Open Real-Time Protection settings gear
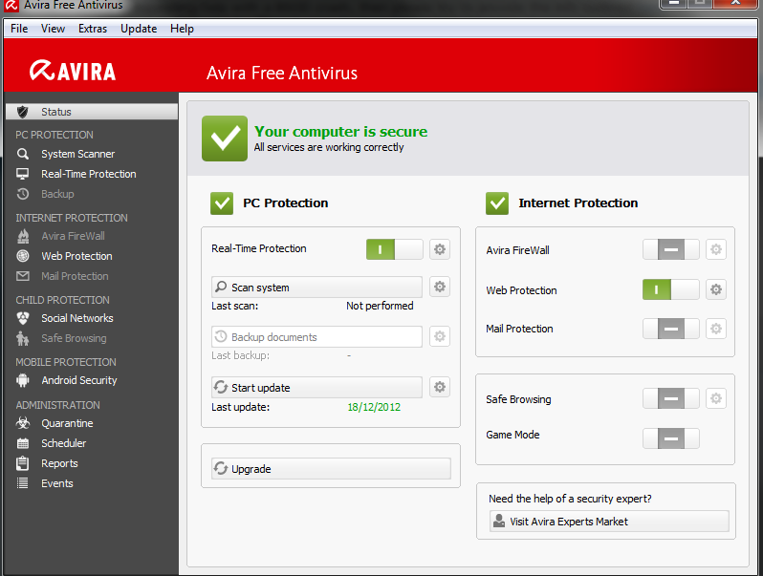The image size is (763, 576). (x=440, y=249)
